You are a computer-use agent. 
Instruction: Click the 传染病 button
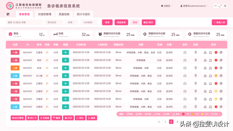coord(45,118)
